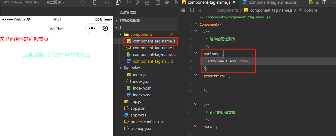Open index.wxss file

tap(142, 95)
